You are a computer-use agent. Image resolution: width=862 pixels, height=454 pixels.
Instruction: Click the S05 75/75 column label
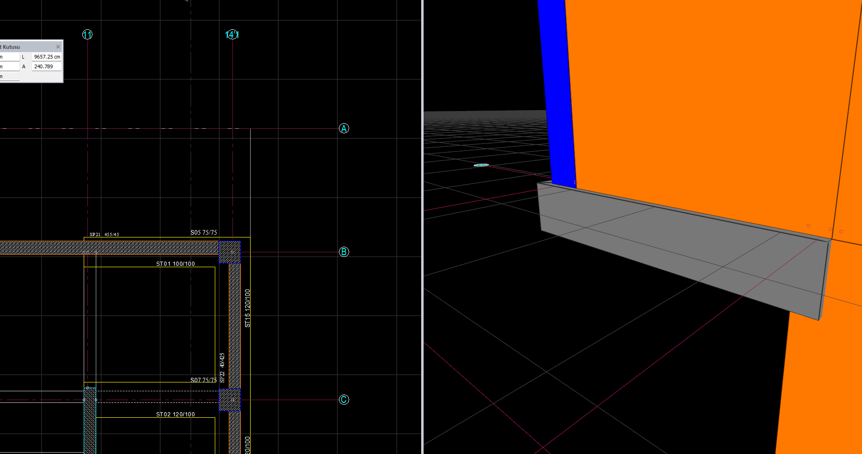[x=204, y=232]
